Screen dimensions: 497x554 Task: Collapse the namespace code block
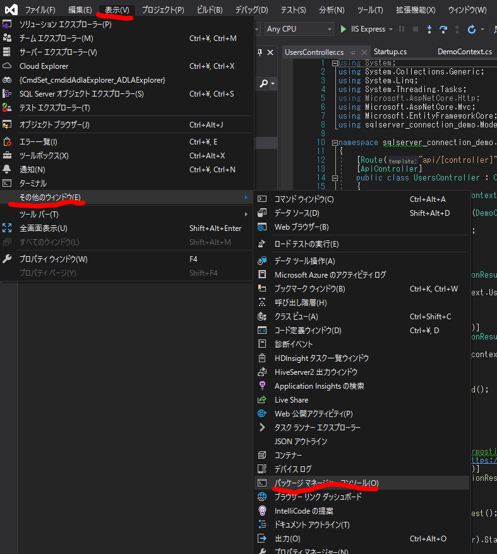click(x=335, y=143)
